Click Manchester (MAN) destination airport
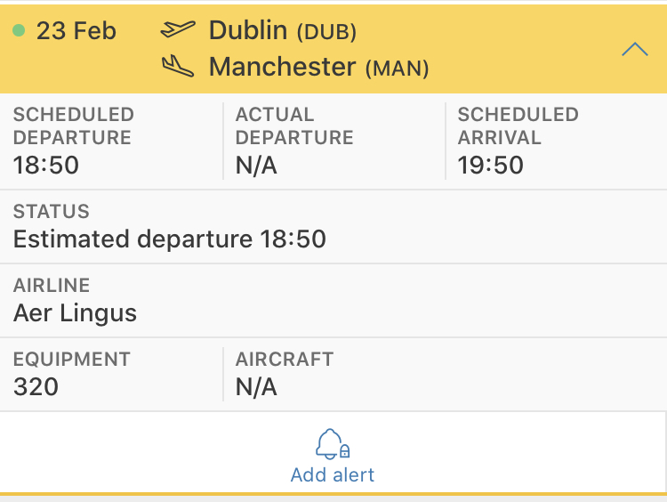The image size is (667, 502). tap(318, 67)
